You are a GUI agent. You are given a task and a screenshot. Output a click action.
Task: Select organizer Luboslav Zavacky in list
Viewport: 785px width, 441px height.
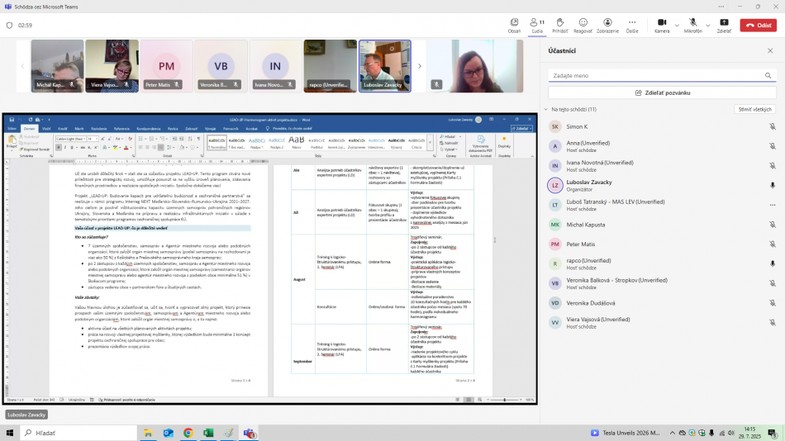coord(662,185)
